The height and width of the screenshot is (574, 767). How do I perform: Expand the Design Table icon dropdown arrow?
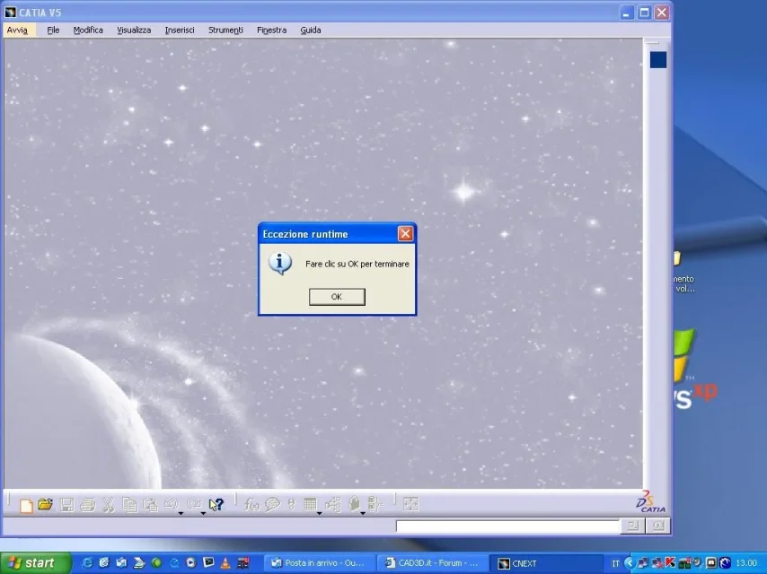pyautogui.click(x=320, y=513)
